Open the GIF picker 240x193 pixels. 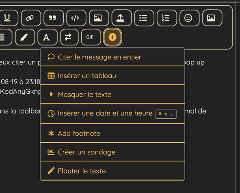[x=91, y=37]
